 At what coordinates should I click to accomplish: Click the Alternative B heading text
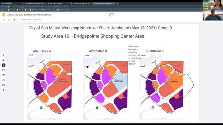[98, 51]
